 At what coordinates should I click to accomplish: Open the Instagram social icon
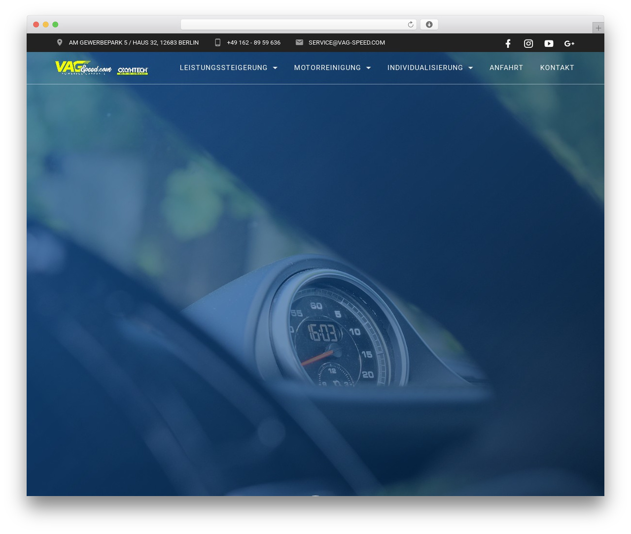click(528, 43)
